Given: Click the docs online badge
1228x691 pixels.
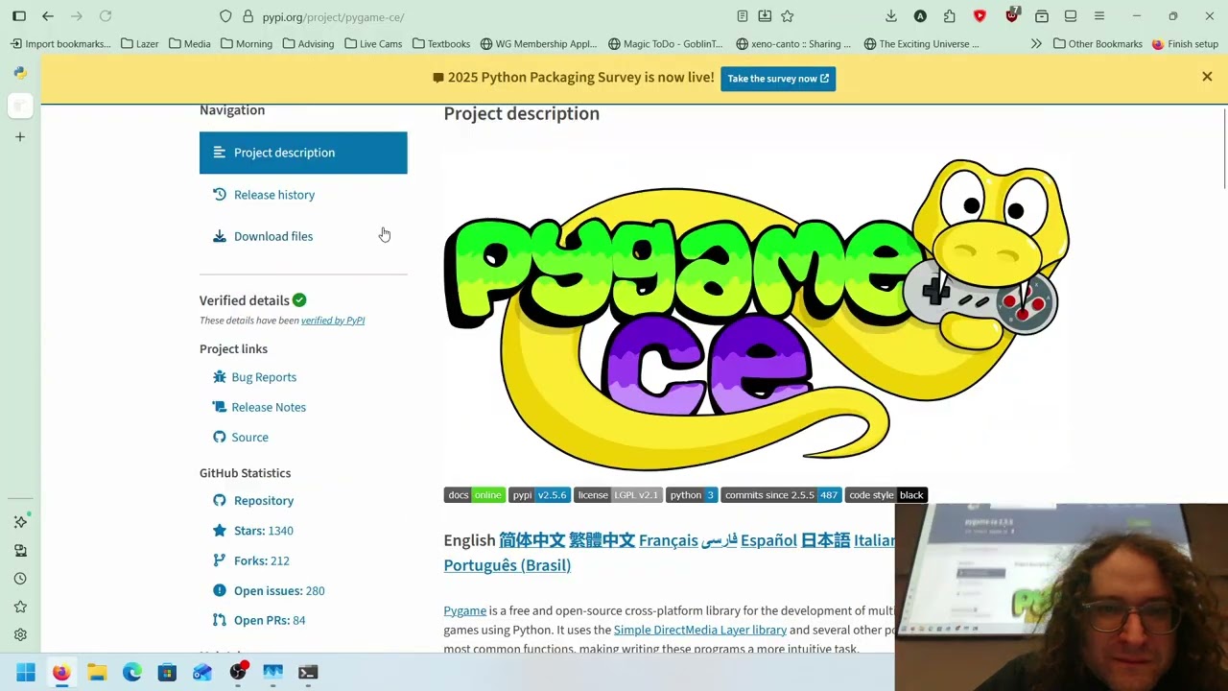Looking at the screenshot, I should coord(474,495).
